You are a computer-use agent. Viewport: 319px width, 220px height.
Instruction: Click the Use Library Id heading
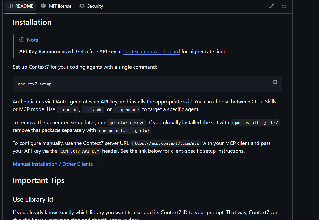(x=33, y=199)
